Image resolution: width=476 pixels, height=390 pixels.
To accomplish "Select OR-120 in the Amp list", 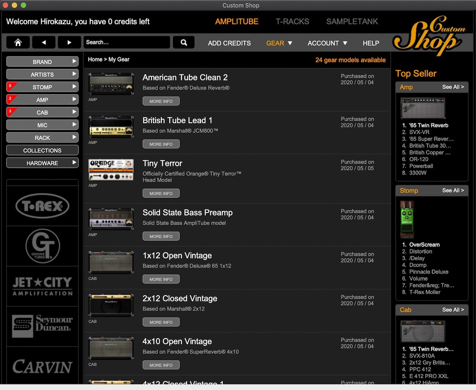I will [x=419, y=159].
